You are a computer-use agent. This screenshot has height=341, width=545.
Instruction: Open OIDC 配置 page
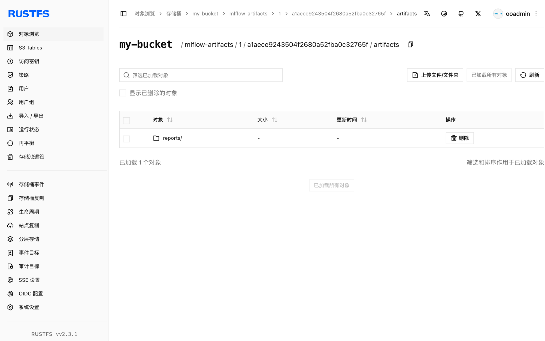53,294
